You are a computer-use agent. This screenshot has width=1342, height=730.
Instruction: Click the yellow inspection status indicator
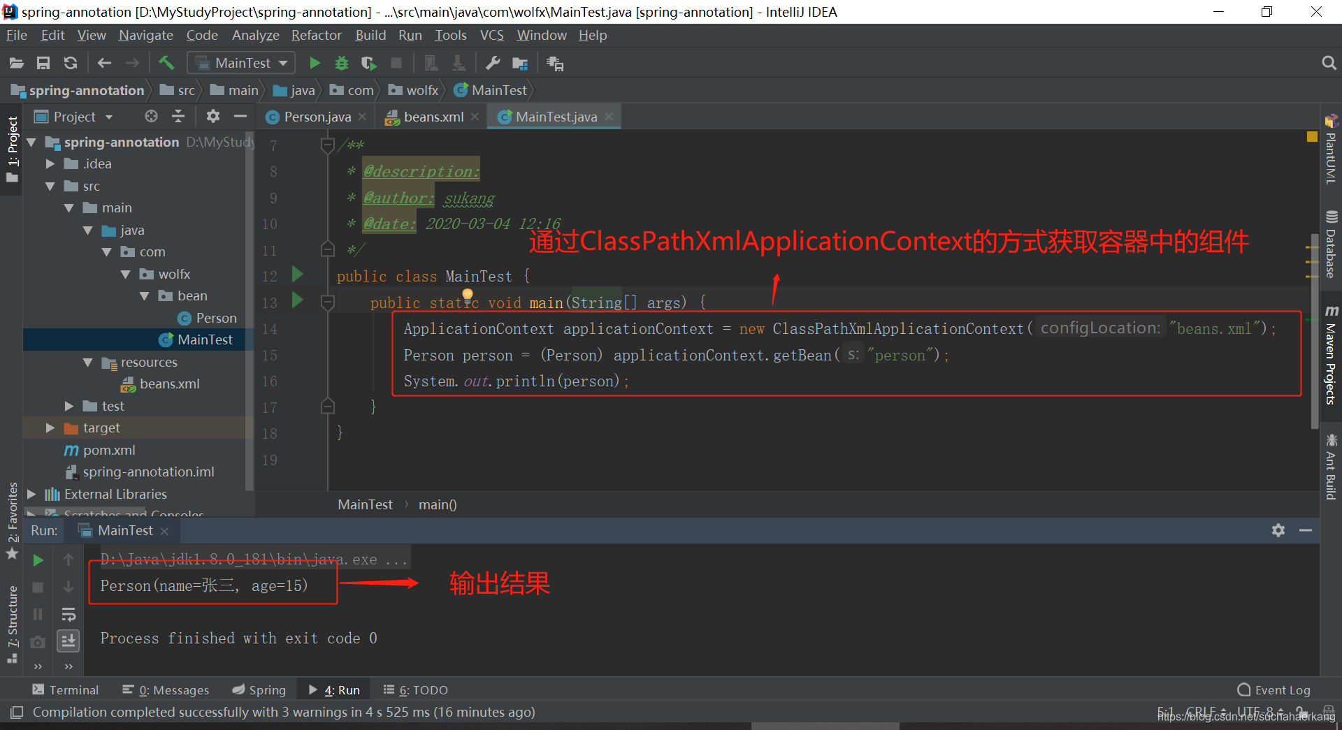[x=1312, y=136]
